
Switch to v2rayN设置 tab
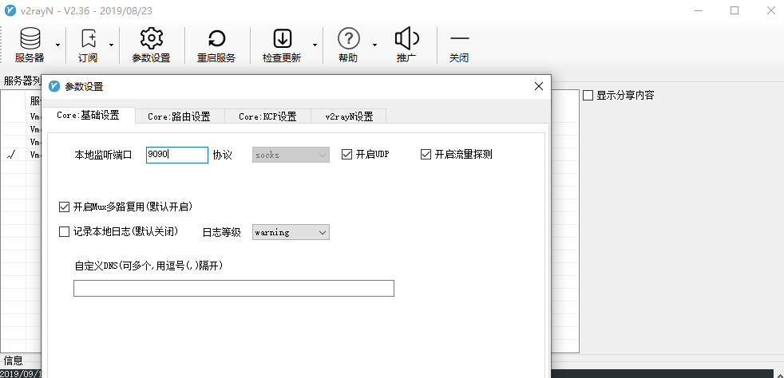pos(349,116)
